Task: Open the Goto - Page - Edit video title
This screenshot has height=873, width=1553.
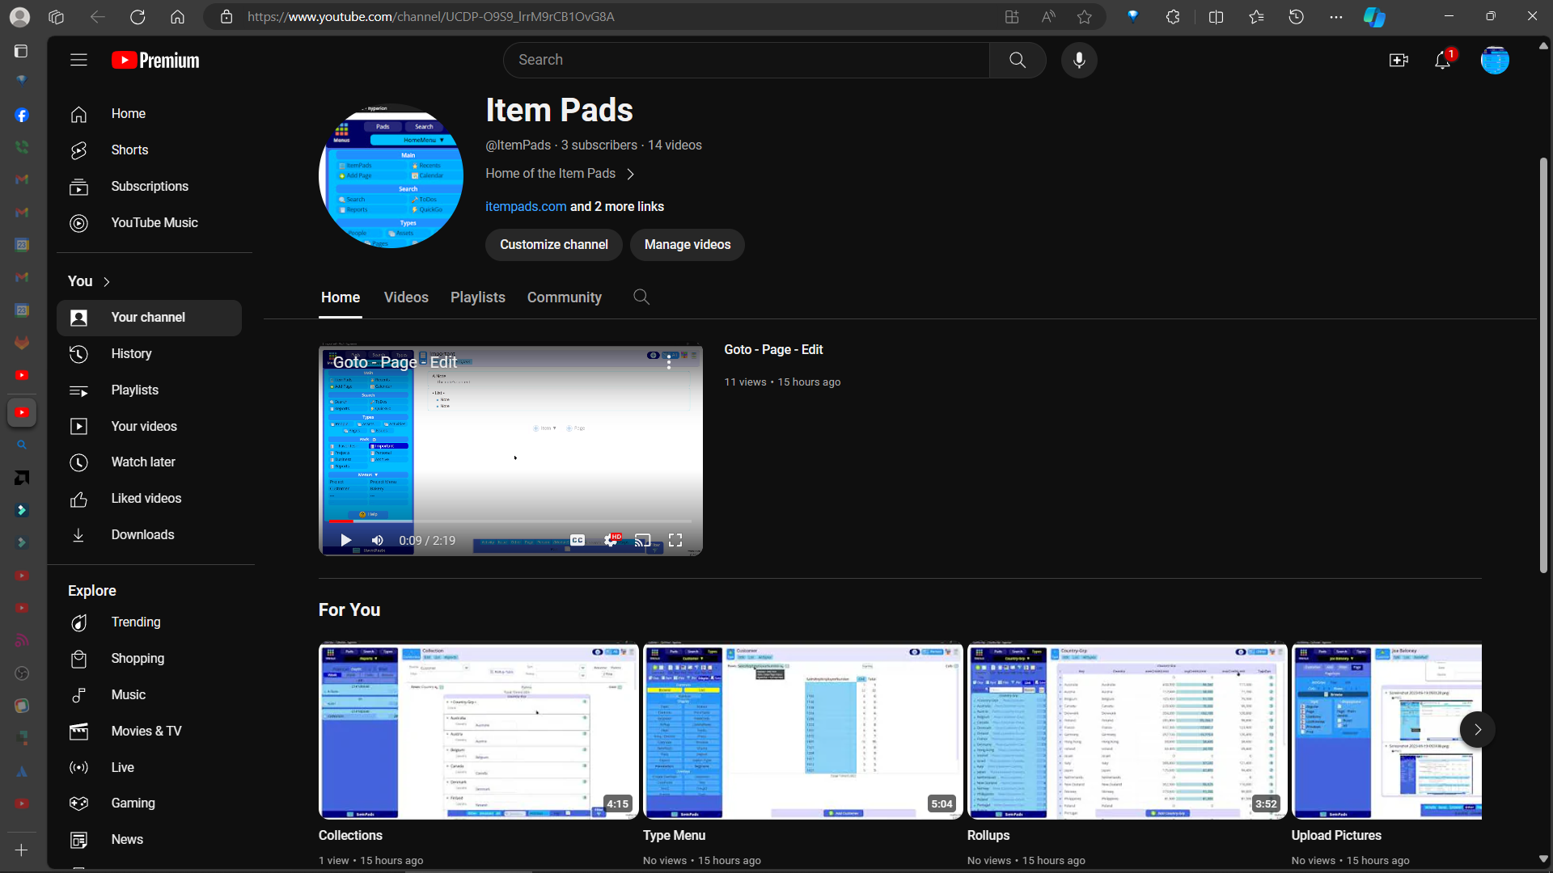Action: pos(773,350)
